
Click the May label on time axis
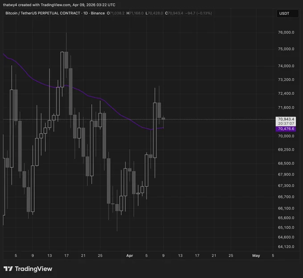click(x=256, y=256)
